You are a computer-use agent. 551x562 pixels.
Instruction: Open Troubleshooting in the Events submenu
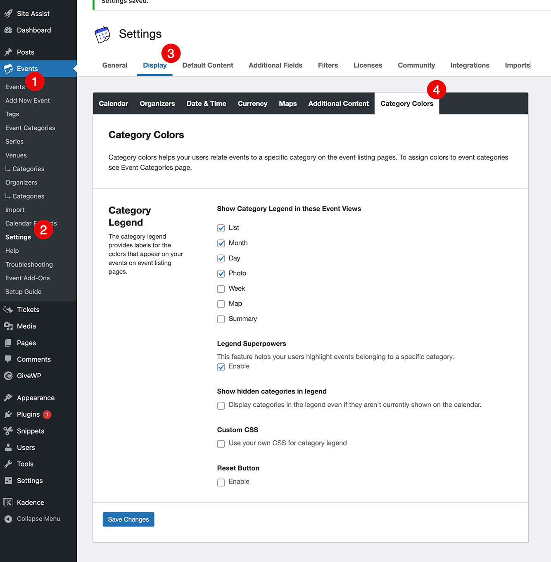29,264
